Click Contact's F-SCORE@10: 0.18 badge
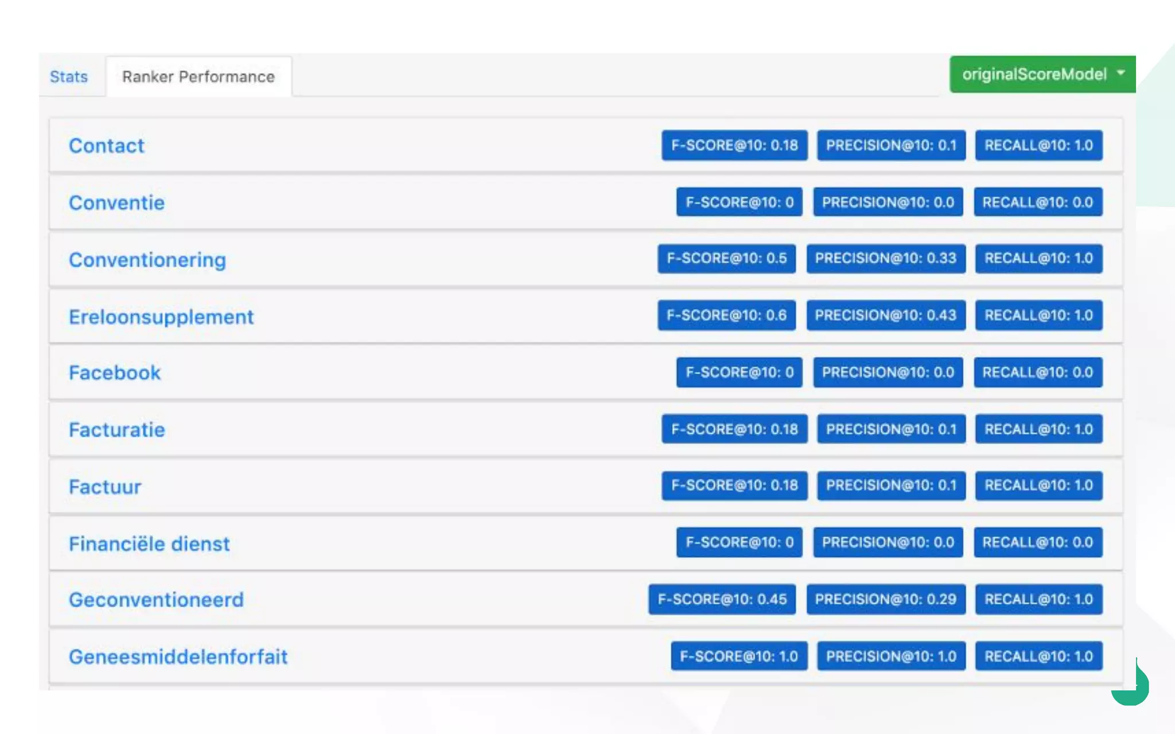Viewport: 1175px width, 734px height. tap(734, 145)
